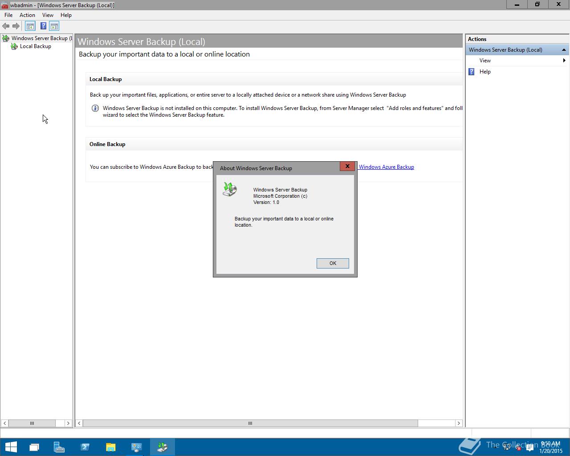Click the Back arrow toolbar icon
570x456 pixels.
(x=6, y=26)
